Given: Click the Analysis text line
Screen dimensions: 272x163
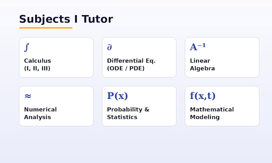Looking at the screenshot, I should (38, 117).
